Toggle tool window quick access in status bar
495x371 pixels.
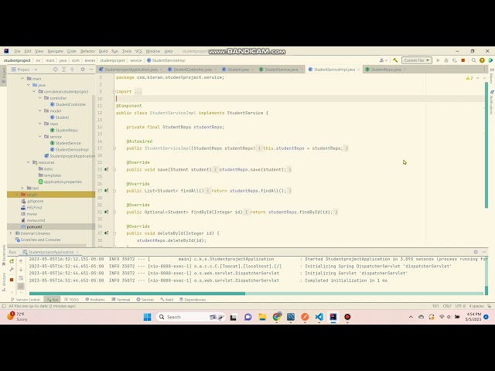(x=4, y=306)
